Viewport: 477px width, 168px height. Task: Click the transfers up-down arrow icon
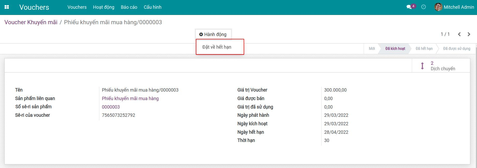pos(422,66)
